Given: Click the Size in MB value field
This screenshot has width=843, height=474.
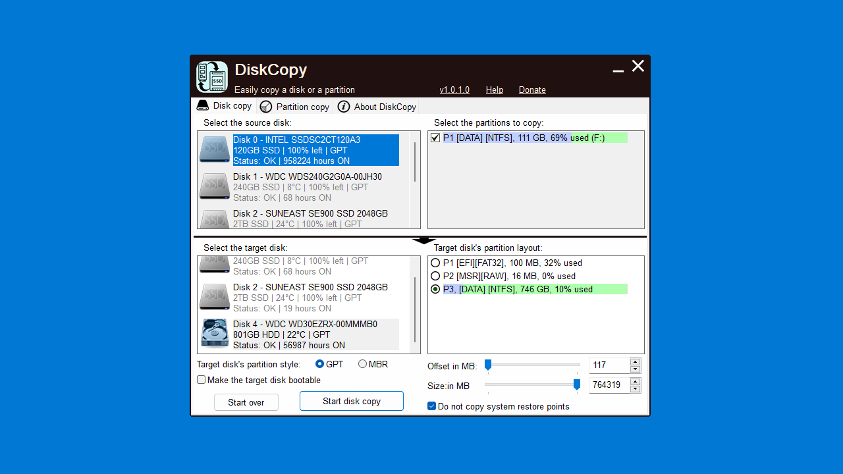Looking at the screenshot, I should coord(609,385).
